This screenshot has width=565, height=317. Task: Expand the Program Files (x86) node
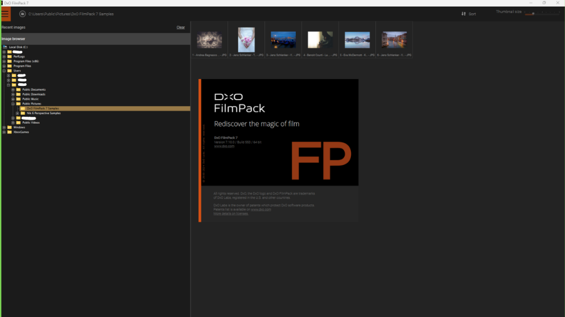coord(4,62)
